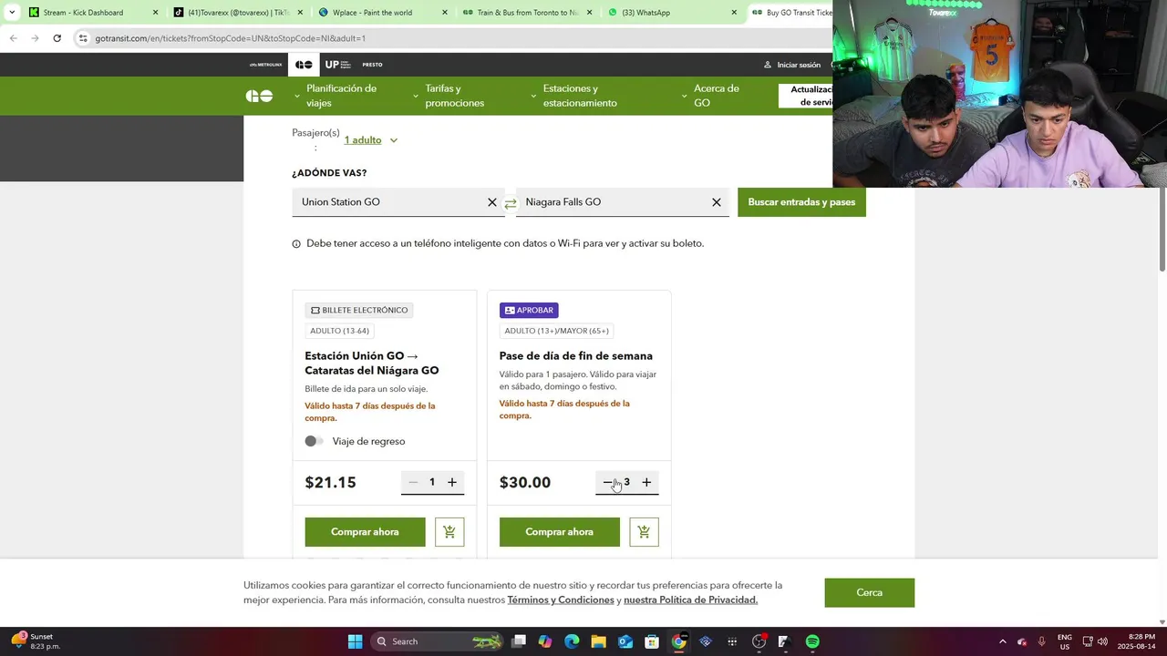Click site information icon in address bar
The image size is (1167, 656).
pos(83,38)
